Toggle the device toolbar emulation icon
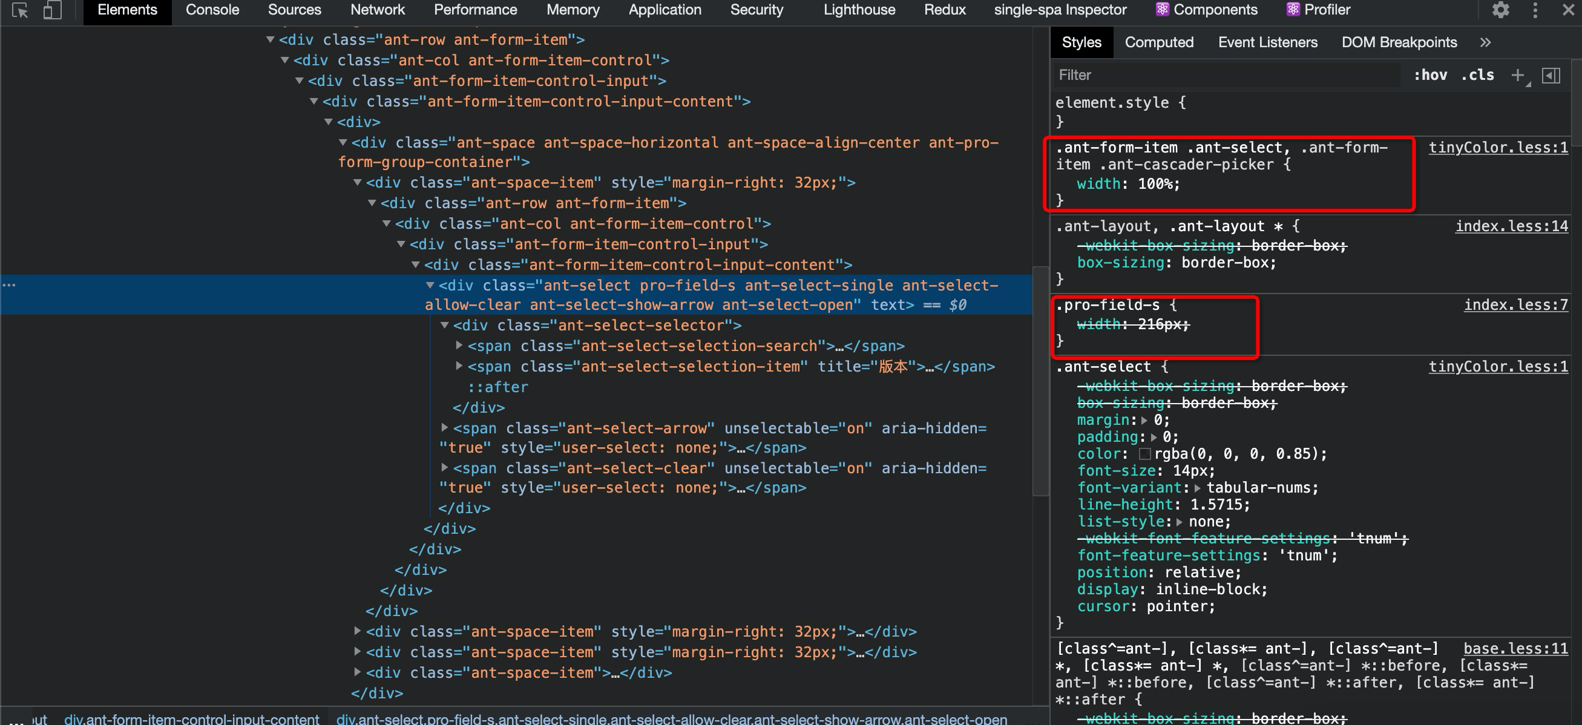 51,10
